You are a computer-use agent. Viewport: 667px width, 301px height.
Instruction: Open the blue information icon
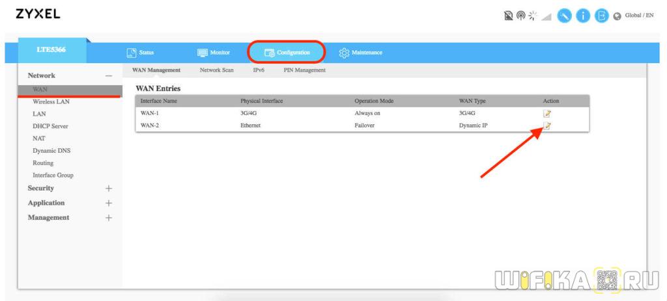583,16
